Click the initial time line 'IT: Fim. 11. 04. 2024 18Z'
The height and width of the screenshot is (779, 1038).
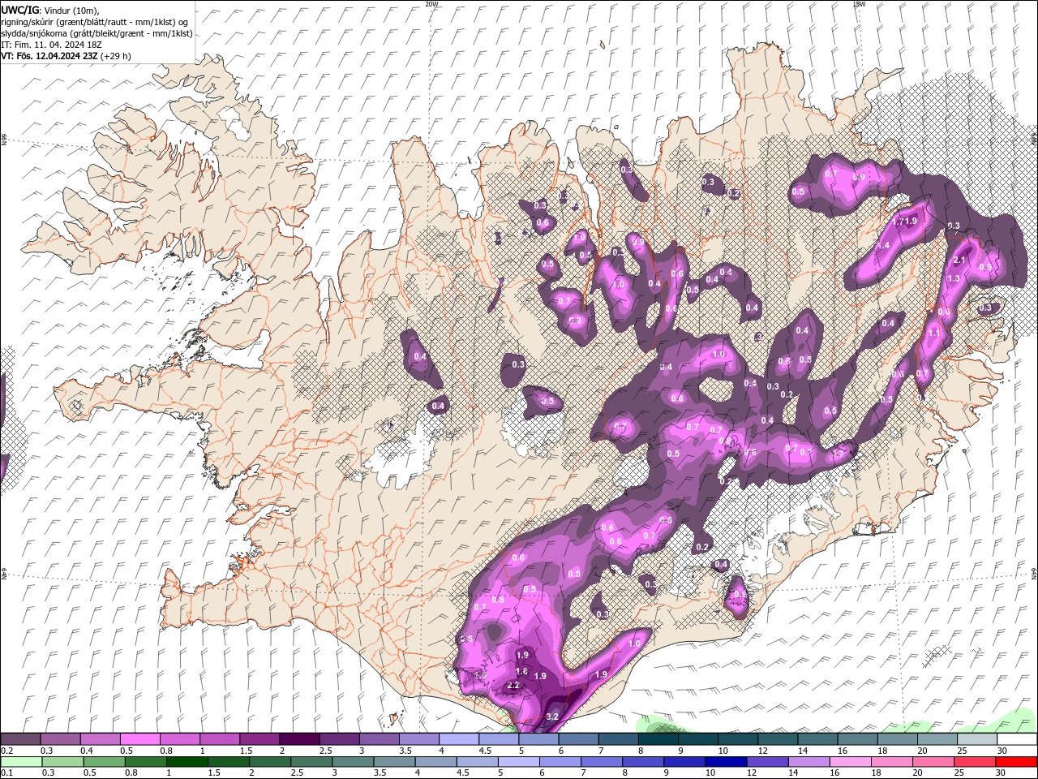[51, 45]
